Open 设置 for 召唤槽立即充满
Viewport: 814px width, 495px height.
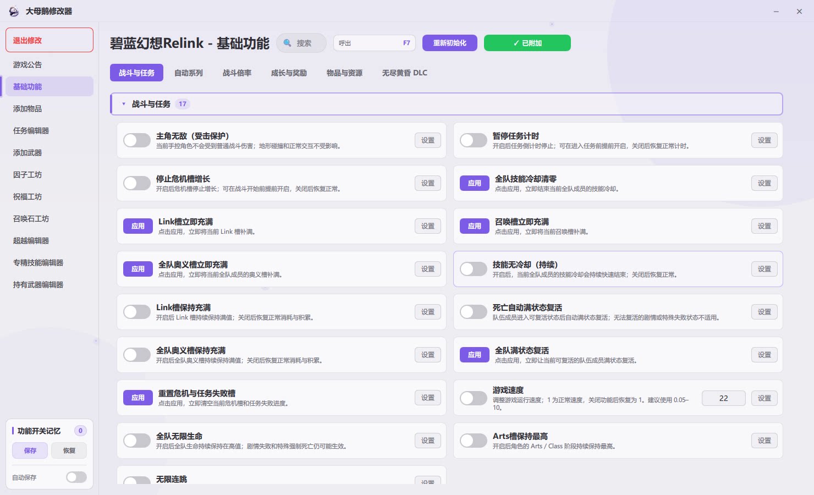(765, 226)
